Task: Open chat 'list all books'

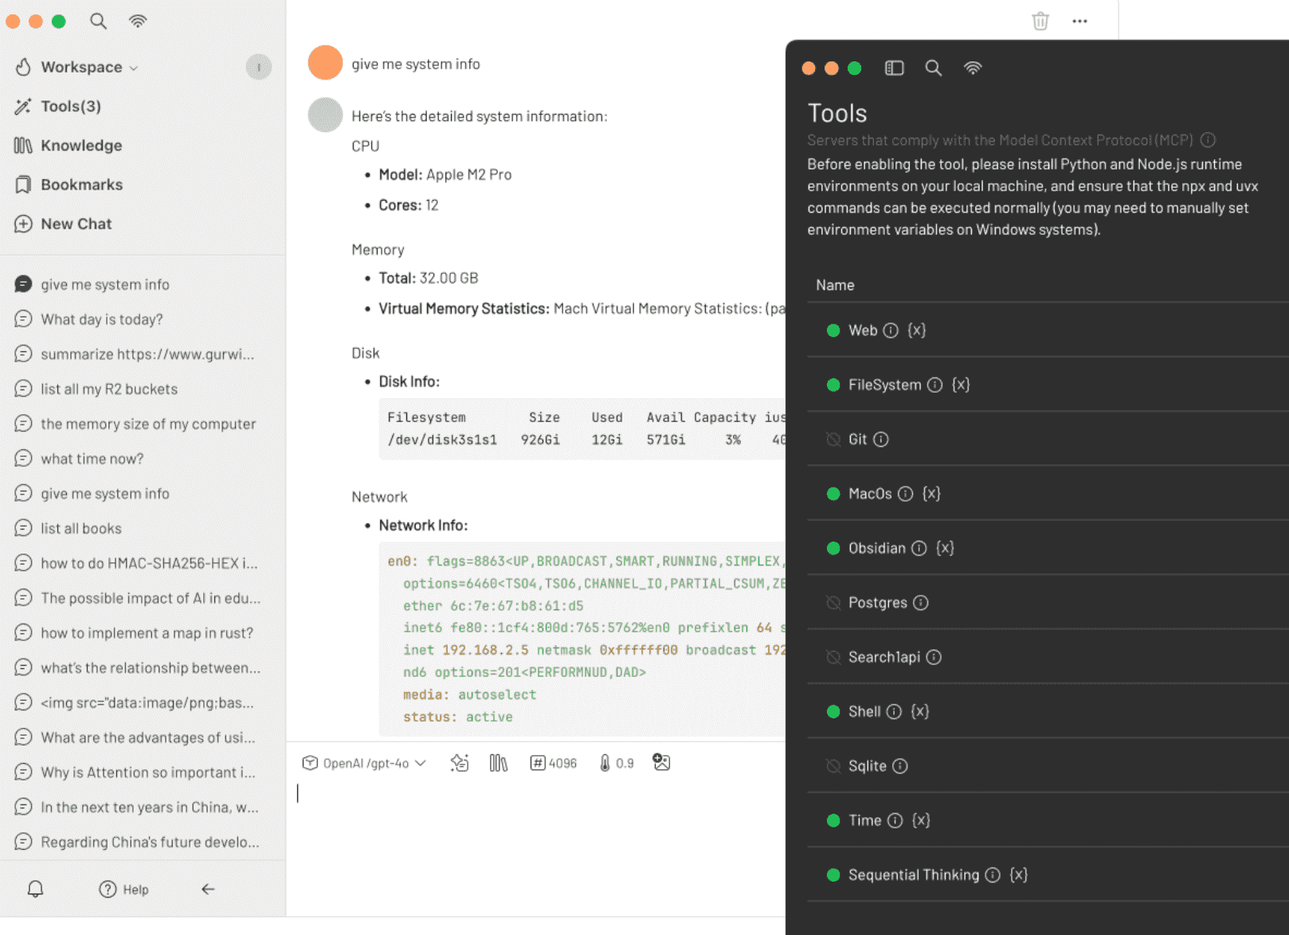Action: [x=81, y=528]
